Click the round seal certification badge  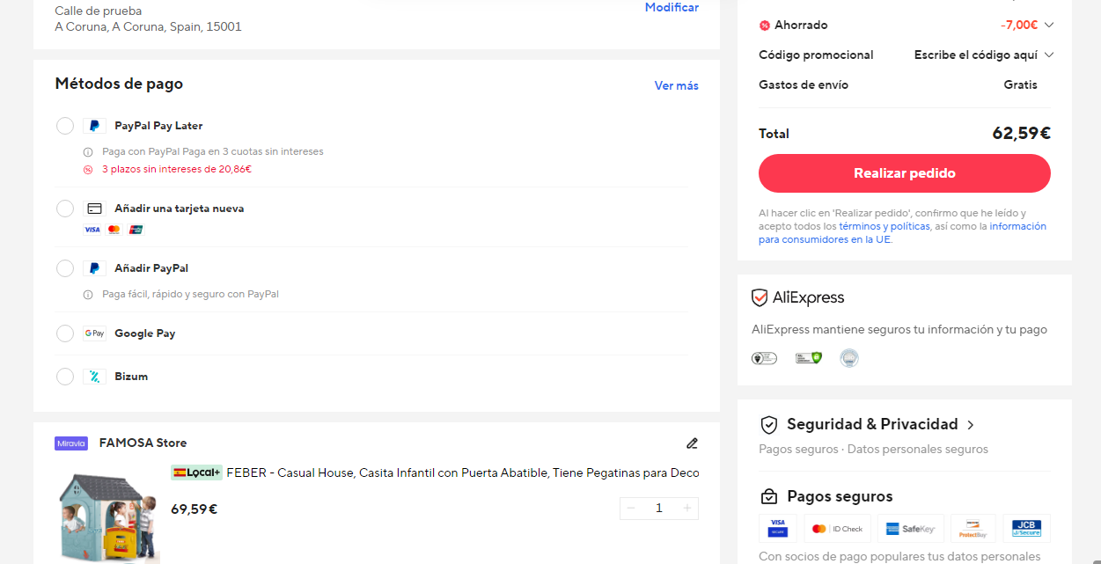click(848, 358)
